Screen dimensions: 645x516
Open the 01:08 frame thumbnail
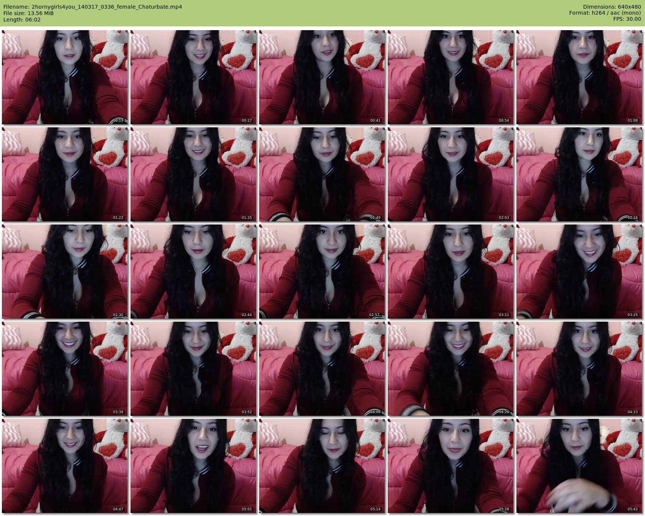tap(579, 77)
